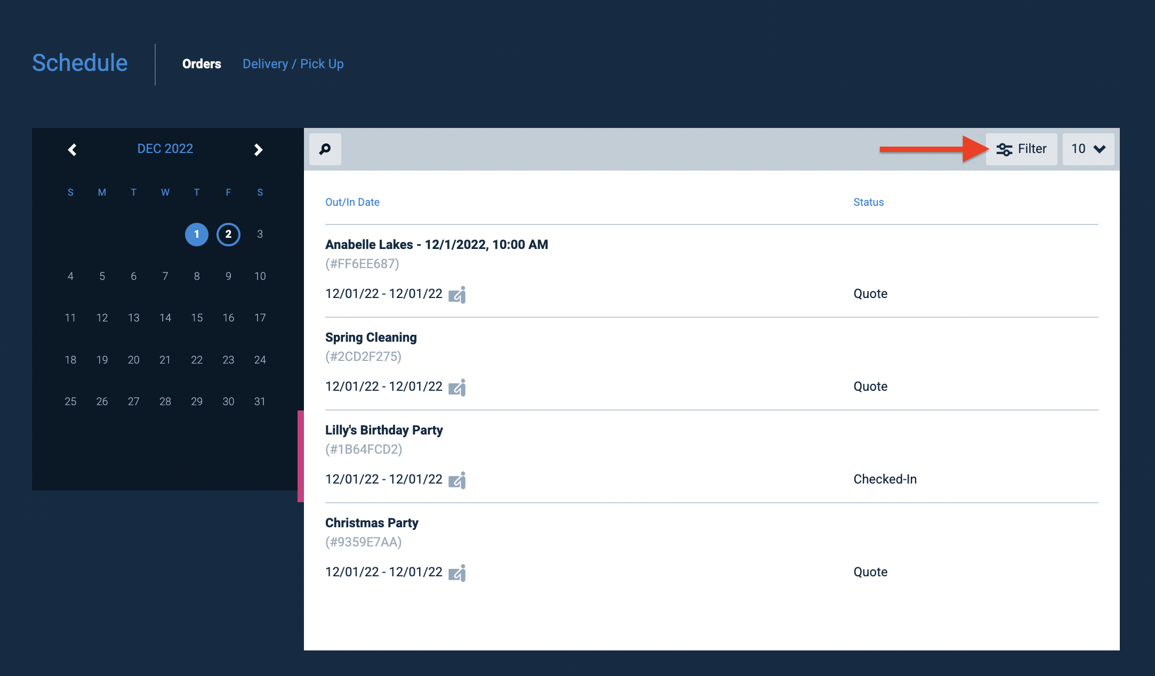
Task: Select December 18 on calendar
Action: 70,360
